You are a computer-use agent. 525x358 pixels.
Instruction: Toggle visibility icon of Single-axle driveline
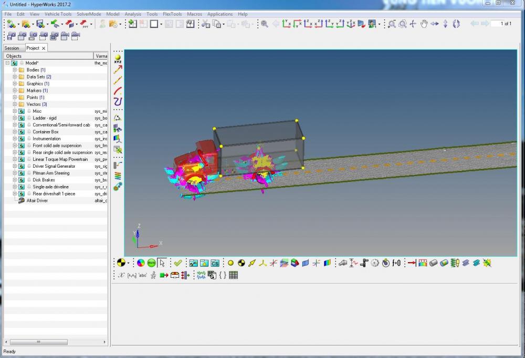coord(30,187)
